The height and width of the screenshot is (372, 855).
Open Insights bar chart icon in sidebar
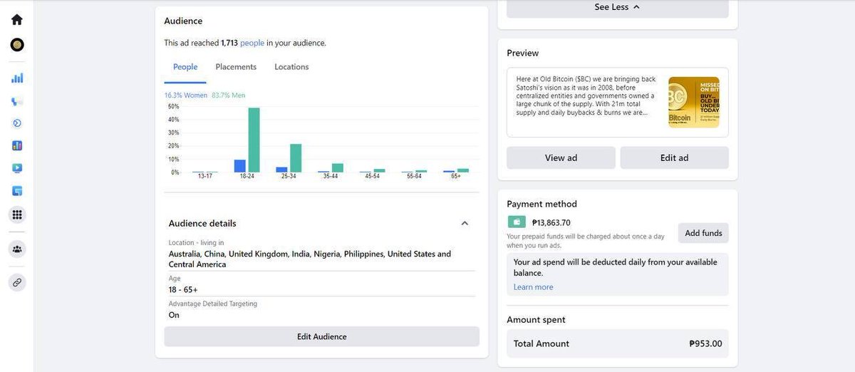(17, 78)
